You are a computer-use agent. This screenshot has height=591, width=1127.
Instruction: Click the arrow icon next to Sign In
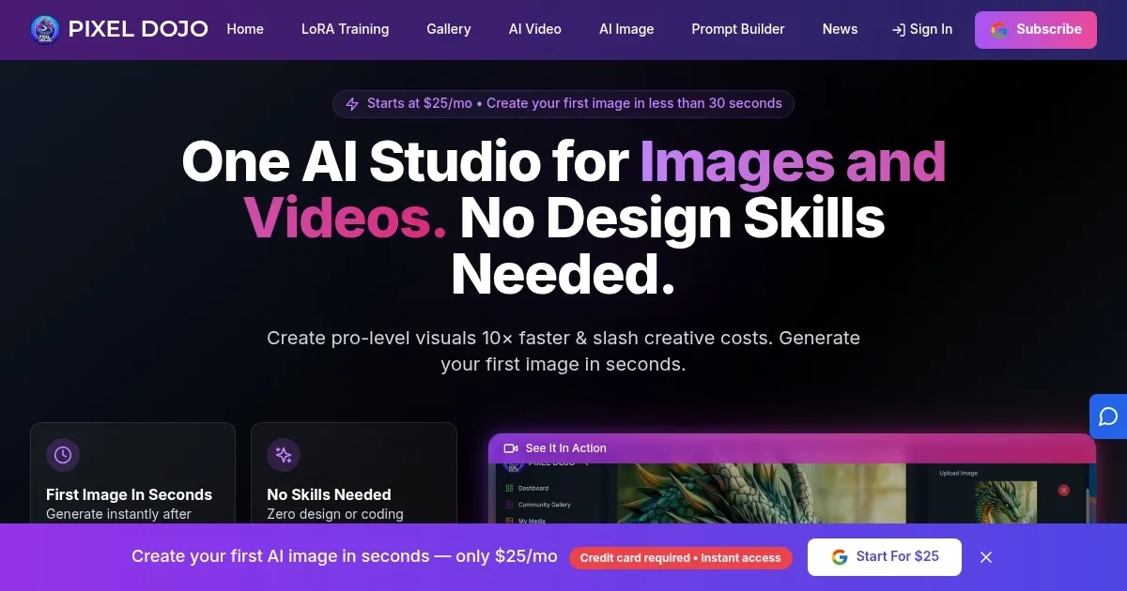pos(897,29)
